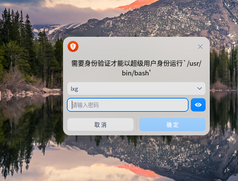
Task: Open the lxg user dropdown
Action: click(x=136, y=89)
